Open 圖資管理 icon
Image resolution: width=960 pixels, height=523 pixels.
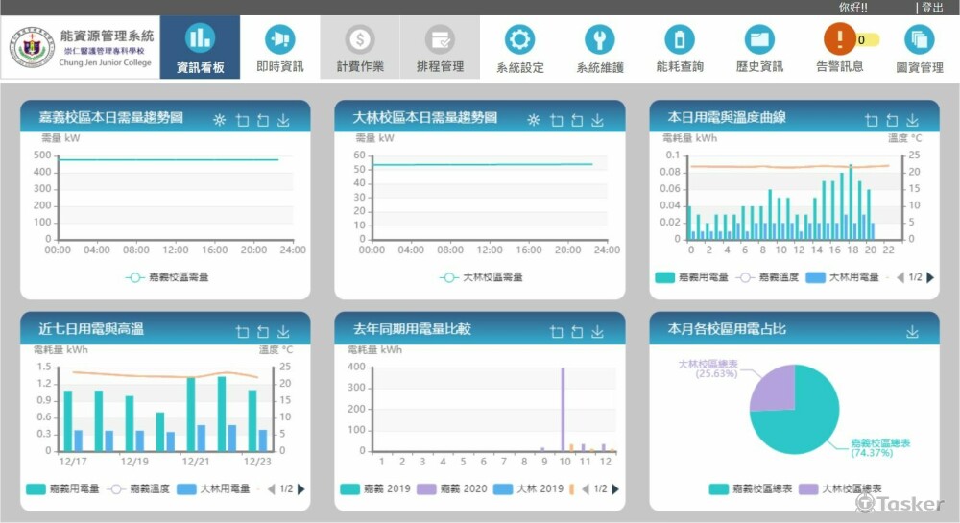point(919,40)
